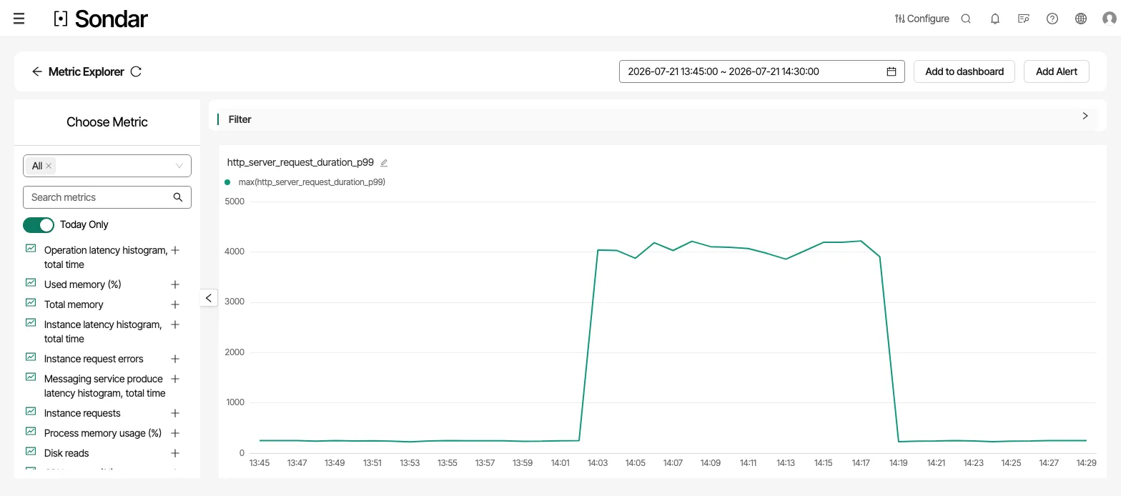This screenshot has height=496, width=1121.
Task: Expand the Filter section chevron
Action: point(1085,116)
